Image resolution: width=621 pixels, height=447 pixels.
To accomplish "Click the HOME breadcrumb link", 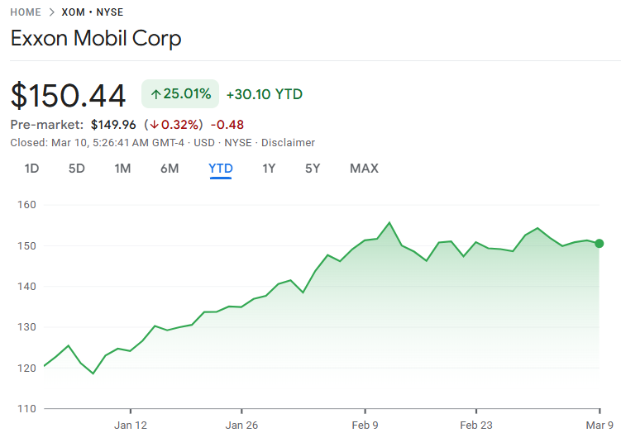I will tap(26, 12).
